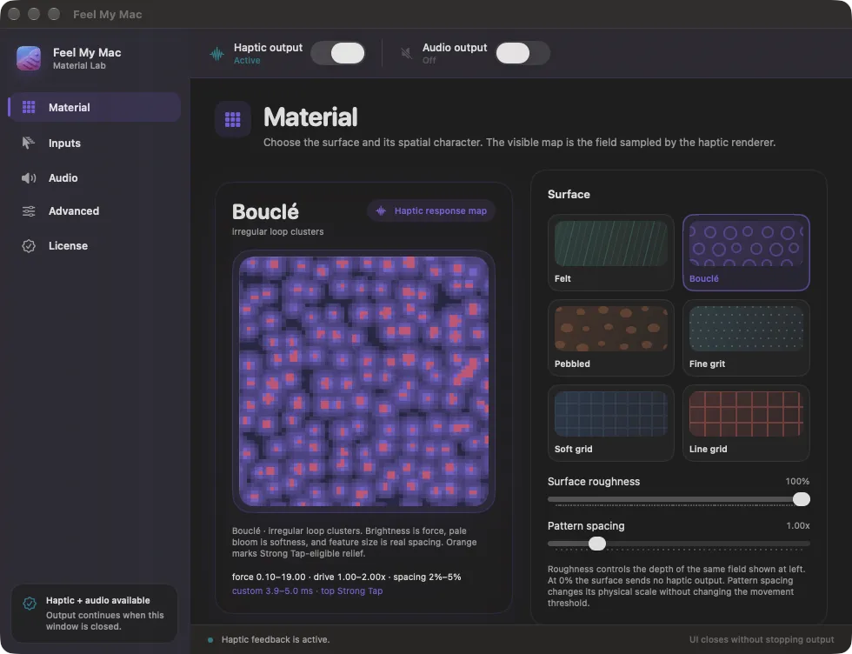Click the 'Active' status under Haptic output

247,60
